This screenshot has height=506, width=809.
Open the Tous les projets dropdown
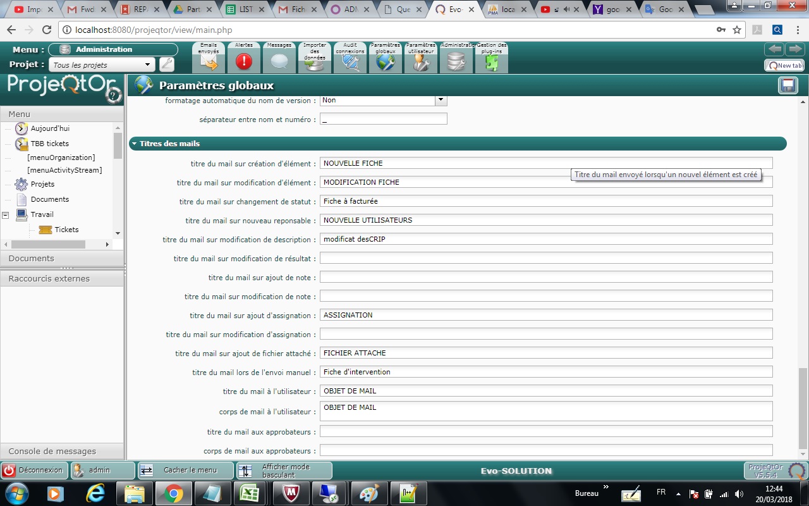click(148, 65)
